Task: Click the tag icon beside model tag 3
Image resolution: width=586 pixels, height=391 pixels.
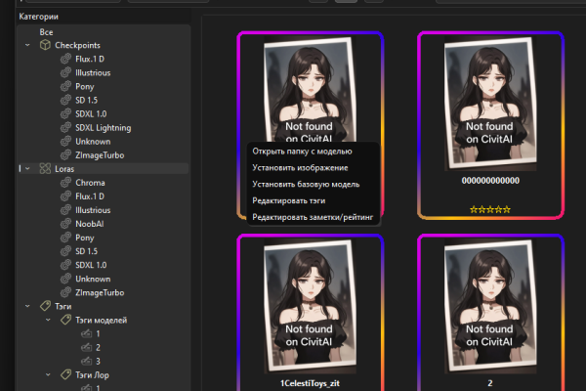Action: [86, 361]
